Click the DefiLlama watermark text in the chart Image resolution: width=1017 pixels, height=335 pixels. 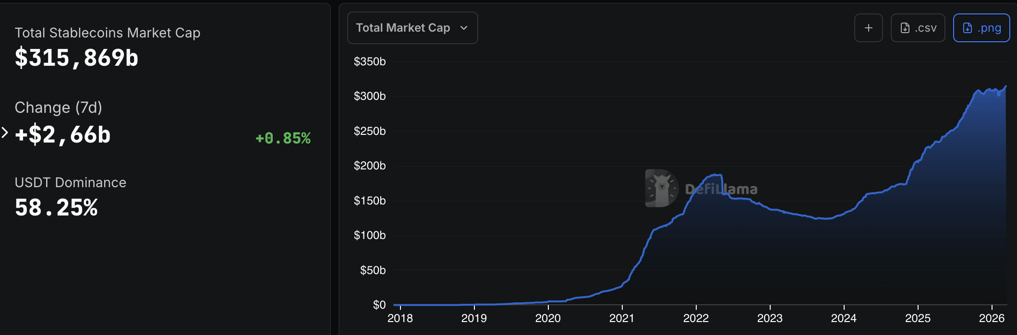point(721,189)
